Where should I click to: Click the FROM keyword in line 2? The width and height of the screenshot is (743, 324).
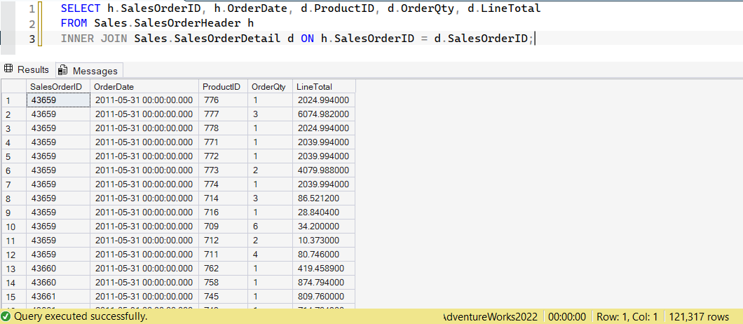74,23
